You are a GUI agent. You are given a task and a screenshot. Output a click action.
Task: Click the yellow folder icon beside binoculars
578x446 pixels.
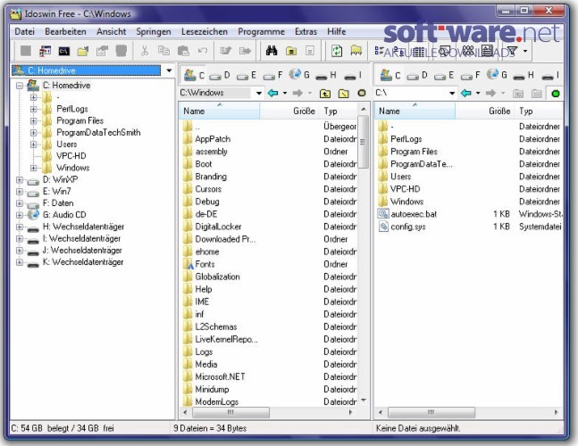click(x=291, y=51)
